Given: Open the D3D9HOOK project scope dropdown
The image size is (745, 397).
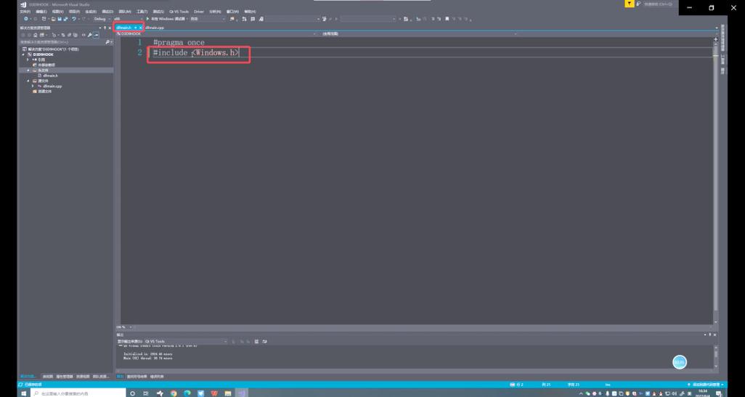Looking at the screenshot, I should coord(216,34).
